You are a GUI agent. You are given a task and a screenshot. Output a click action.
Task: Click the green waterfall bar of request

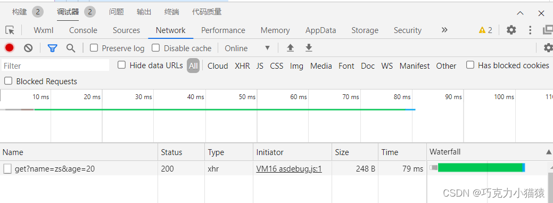click(480, 168)
